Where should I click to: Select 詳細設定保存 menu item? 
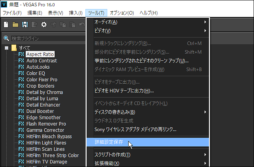[x=148, y=142]
